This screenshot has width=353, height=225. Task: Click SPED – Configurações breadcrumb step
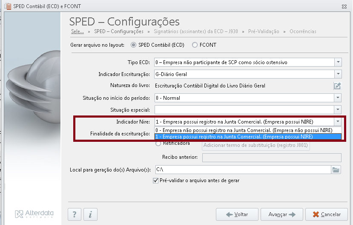[x=119, y=31]
